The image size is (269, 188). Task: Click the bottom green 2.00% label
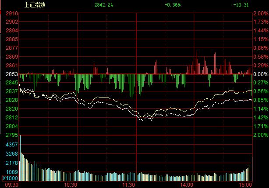click(261, 135)
